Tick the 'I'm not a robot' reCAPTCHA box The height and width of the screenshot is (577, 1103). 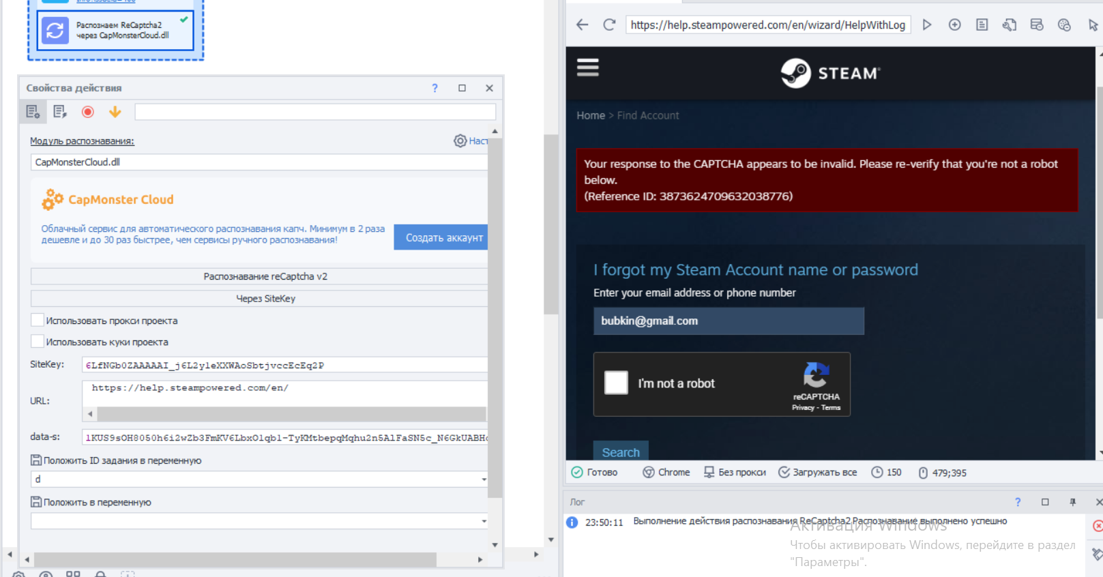point(616,383)
